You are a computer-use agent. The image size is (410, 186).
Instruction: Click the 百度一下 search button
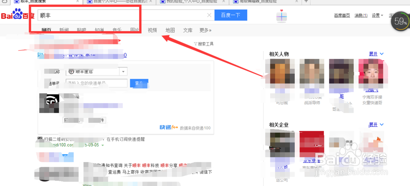point(230,15)
